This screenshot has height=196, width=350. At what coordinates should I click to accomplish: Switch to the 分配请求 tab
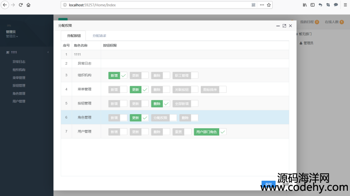click(99, 36)
